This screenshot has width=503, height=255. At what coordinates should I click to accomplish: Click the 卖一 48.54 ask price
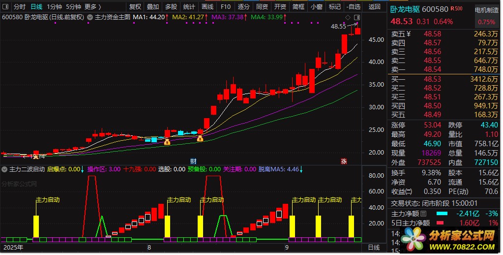click(x=432, y=69)
